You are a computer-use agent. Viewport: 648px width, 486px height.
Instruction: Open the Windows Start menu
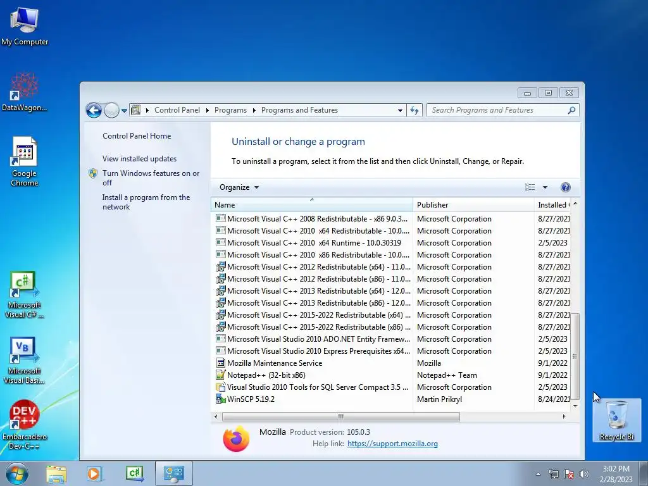click(17, 473)
